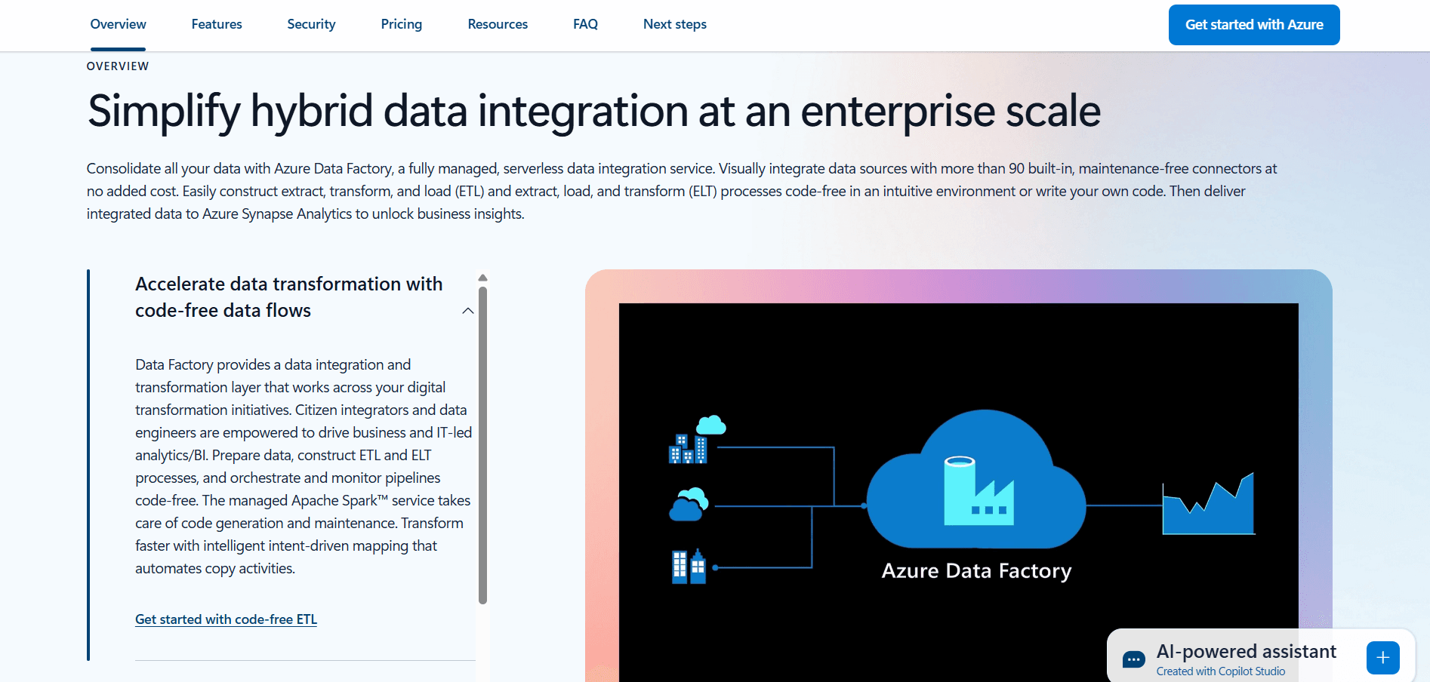Open the Resources tab

[x=498, y=24]
